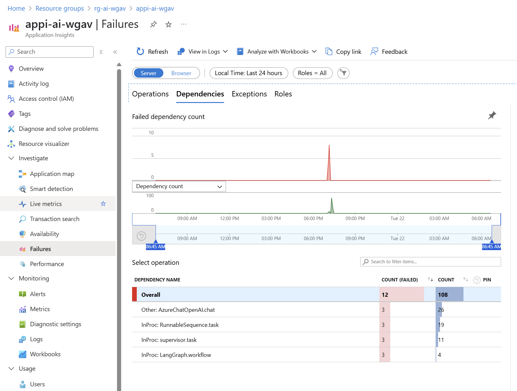Open the Operations tab

pos(150,94)
